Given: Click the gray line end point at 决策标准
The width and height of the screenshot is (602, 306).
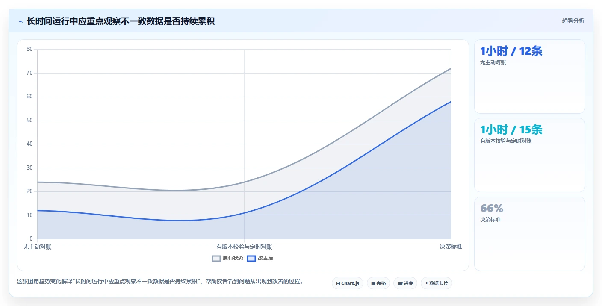Looking at the screenshot, I should (451, 68).
